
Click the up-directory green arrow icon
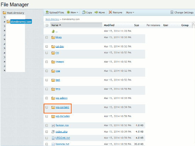click(x=53, y=31)
